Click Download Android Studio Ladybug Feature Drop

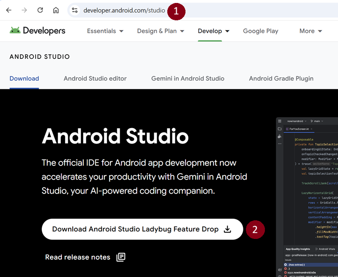click(x=142, y=229)
